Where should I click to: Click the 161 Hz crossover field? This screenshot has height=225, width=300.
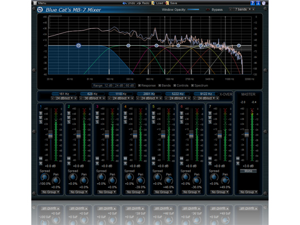pos(64,94)
